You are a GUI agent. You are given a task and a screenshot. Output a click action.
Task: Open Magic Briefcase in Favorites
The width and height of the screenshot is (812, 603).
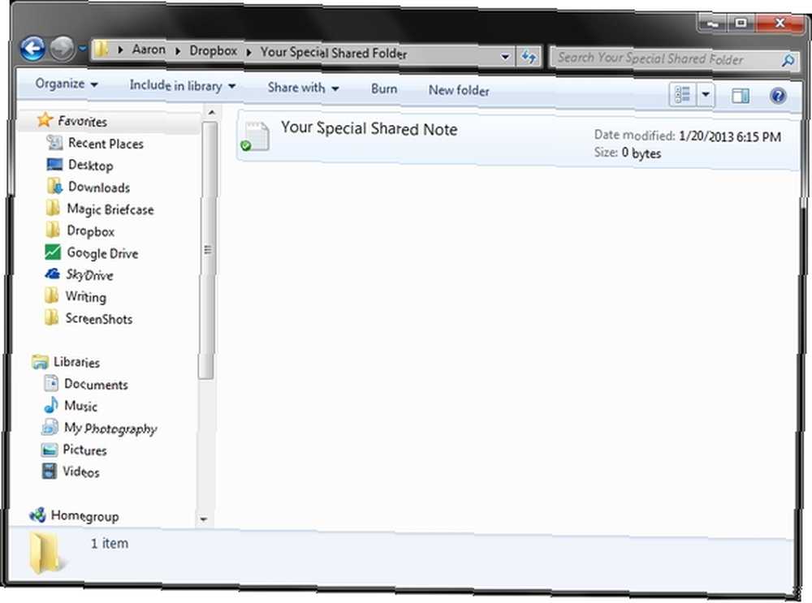(x=110, y=209)
